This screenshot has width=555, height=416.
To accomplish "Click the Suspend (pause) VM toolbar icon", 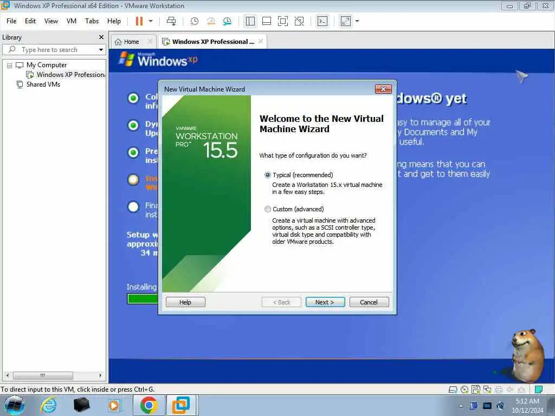I will 139,21.
